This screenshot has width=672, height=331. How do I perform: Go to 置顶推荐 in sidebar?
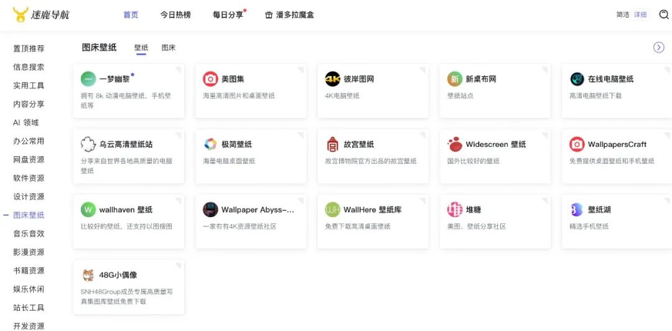point(29,49)
